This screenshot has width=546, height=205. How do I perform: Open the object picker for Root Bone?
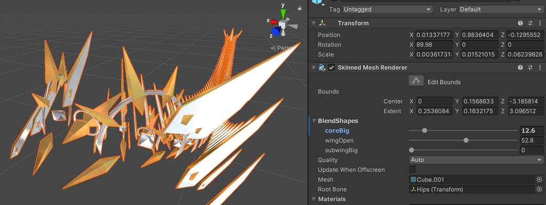pos(540,190)
